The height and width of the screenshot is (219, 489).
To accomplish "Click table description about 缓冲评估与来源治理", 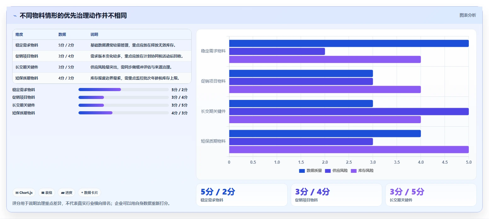I will click(131, 67).
